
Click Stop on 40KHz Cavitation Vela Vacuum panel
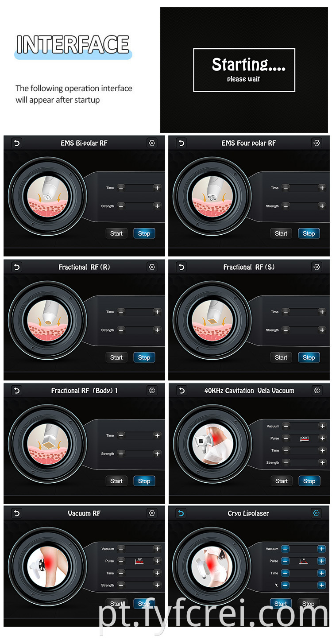pyautogui.click(x=309, y=481)
